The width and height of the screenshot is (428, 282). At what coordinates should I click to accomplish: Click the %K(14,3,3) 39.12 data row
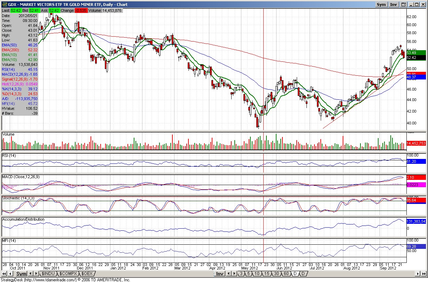pyautogui.click(x=20, y=89)
